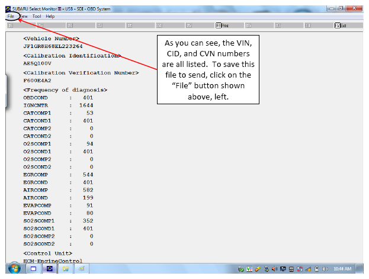Click the calibration ID AE5Q100V

[x=37, y=63]
